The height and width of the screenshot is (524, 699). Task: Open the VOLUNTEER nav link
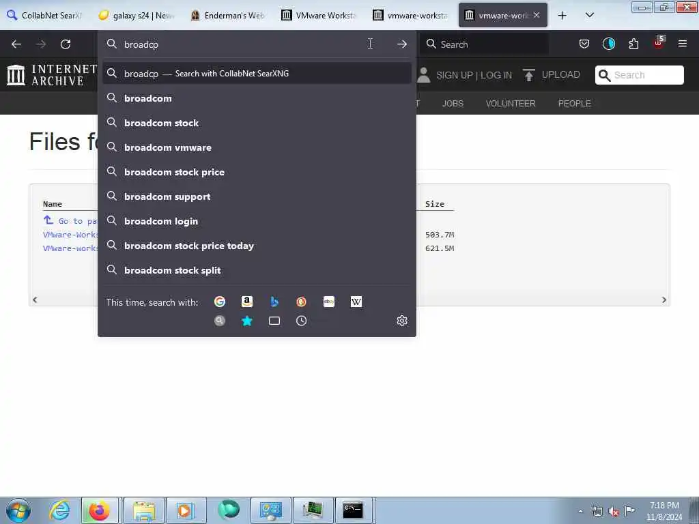511,104
